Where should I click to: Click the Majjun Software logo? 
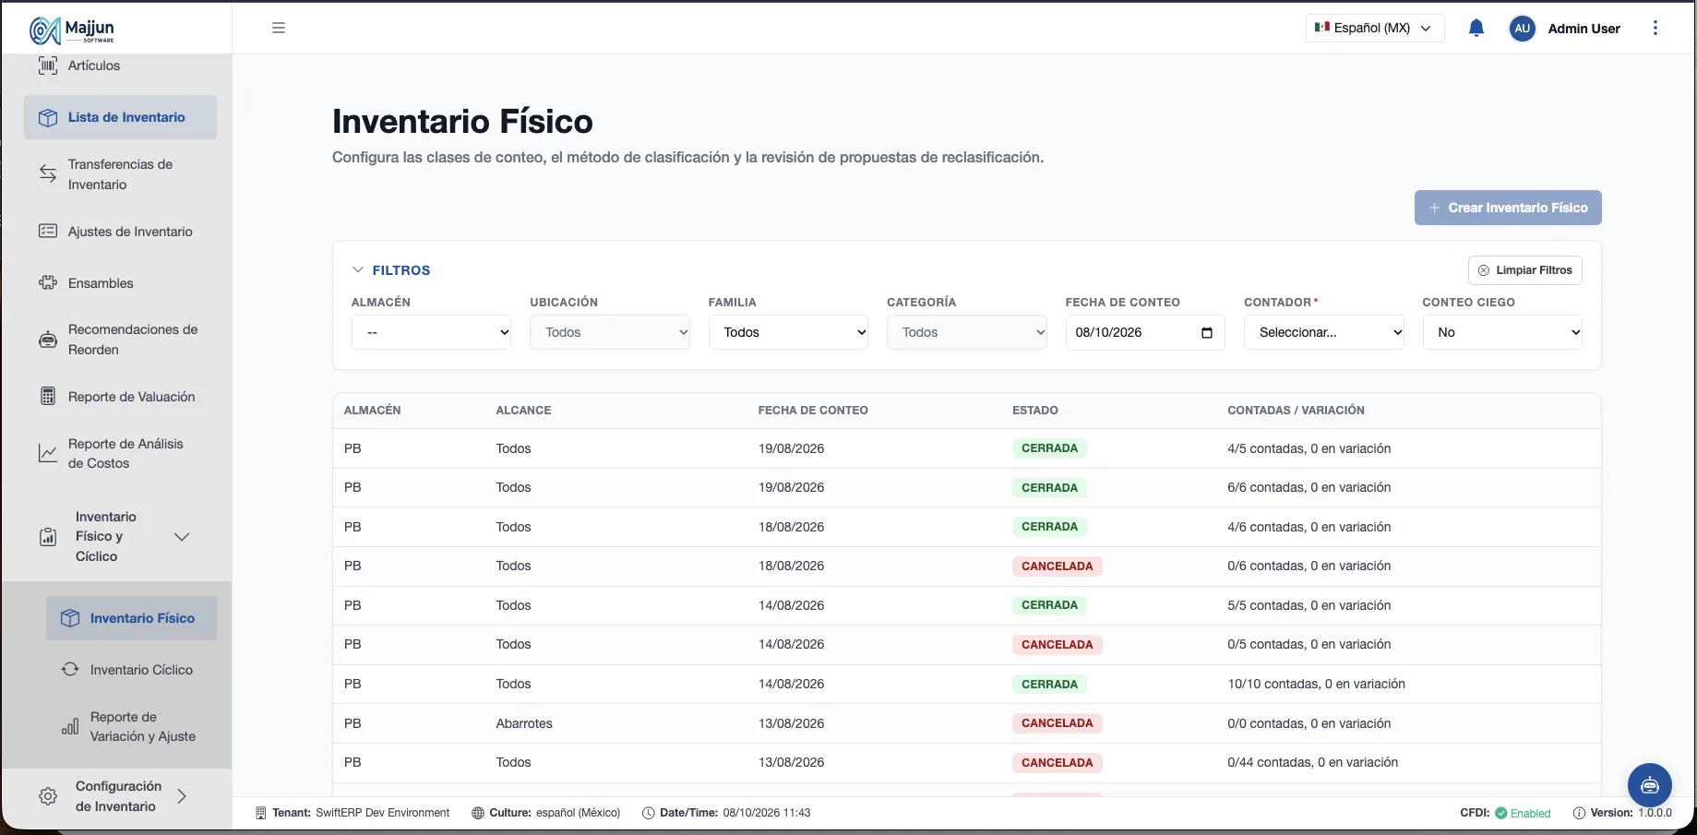72,30
